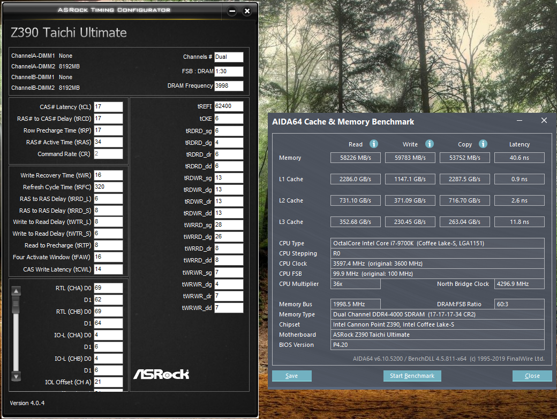
Task: Click the North Bridge Clock value 4296.9 MHz
Action: tap(520, 284)
